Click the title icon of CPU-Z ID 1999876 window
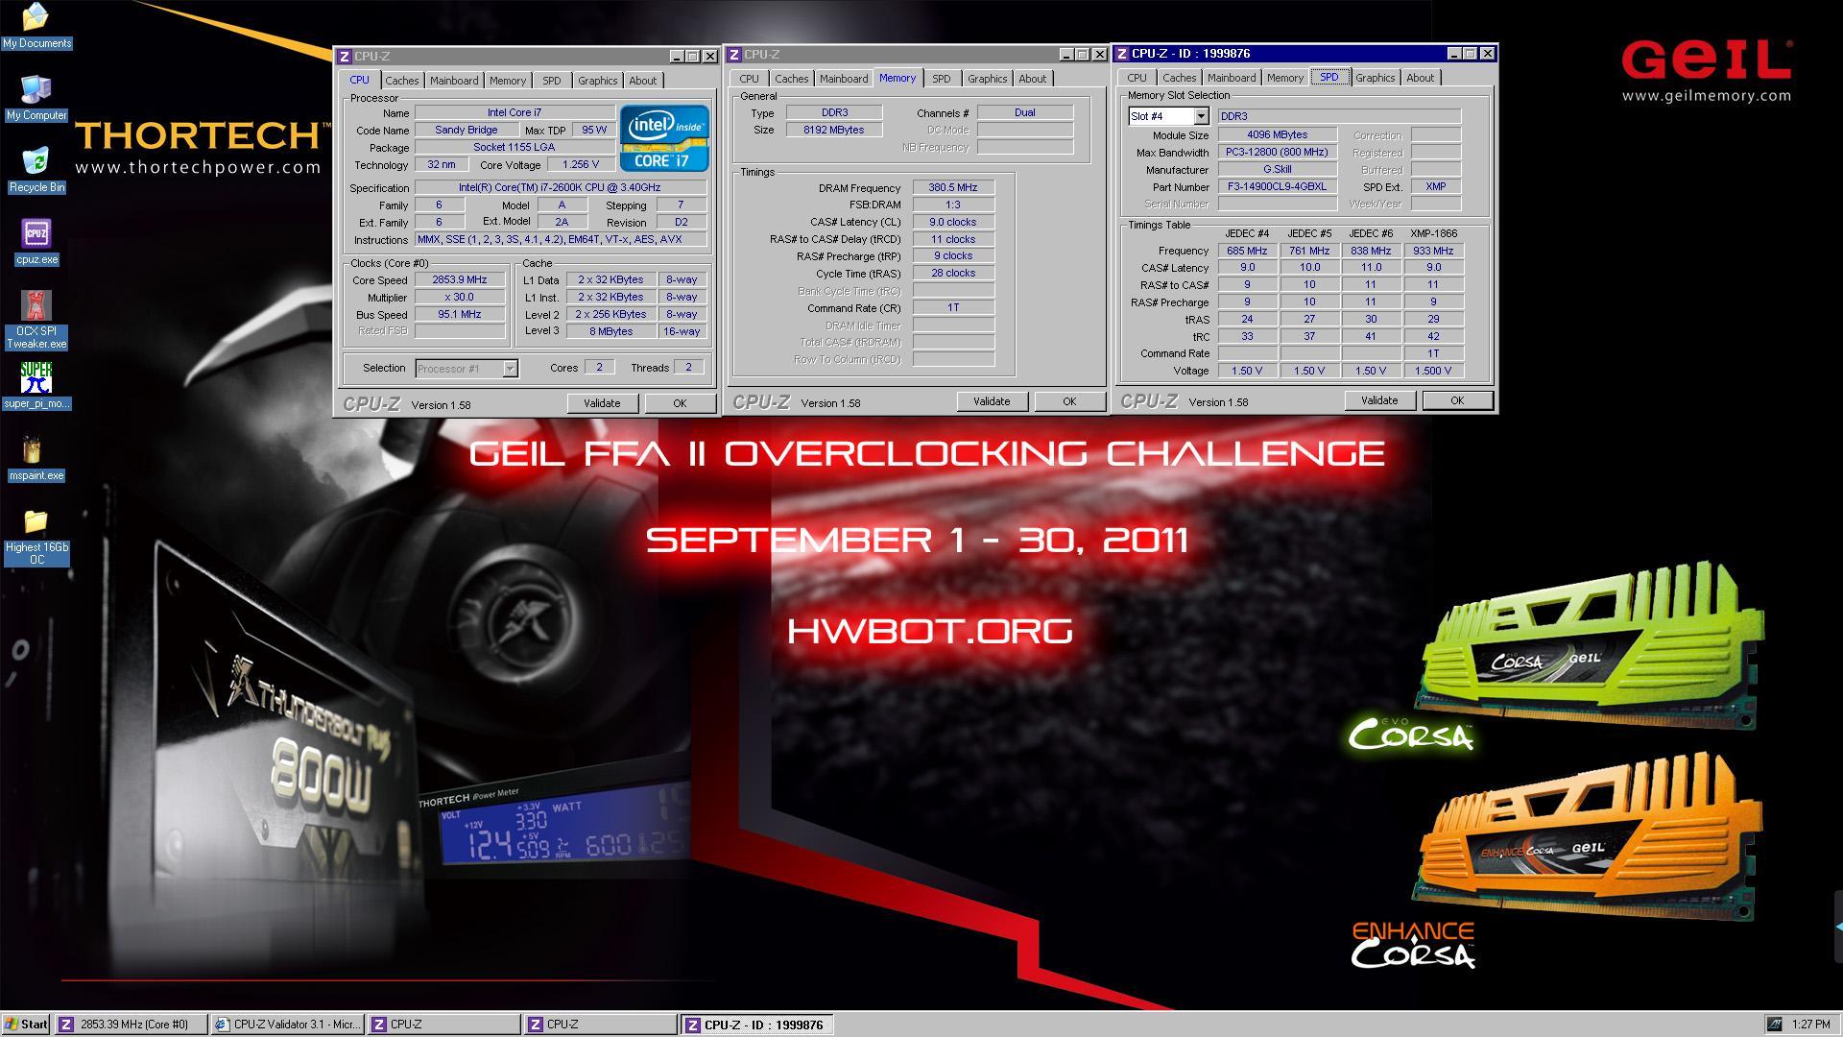Screen dimensions: 1843x1037 [x=1122, y=54]
